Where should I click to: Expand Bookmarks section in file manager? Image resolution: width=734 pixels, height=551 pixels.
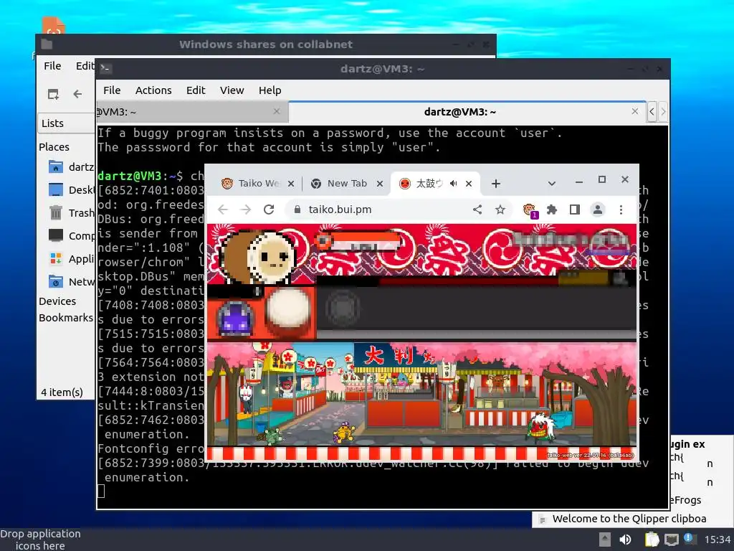66,318
